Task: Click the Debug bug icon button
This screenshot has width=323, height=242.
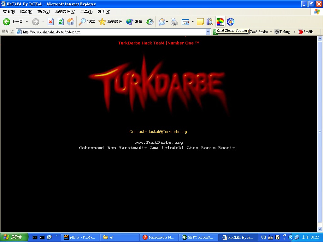Action: pyautogui.click(x=282, y=32)
